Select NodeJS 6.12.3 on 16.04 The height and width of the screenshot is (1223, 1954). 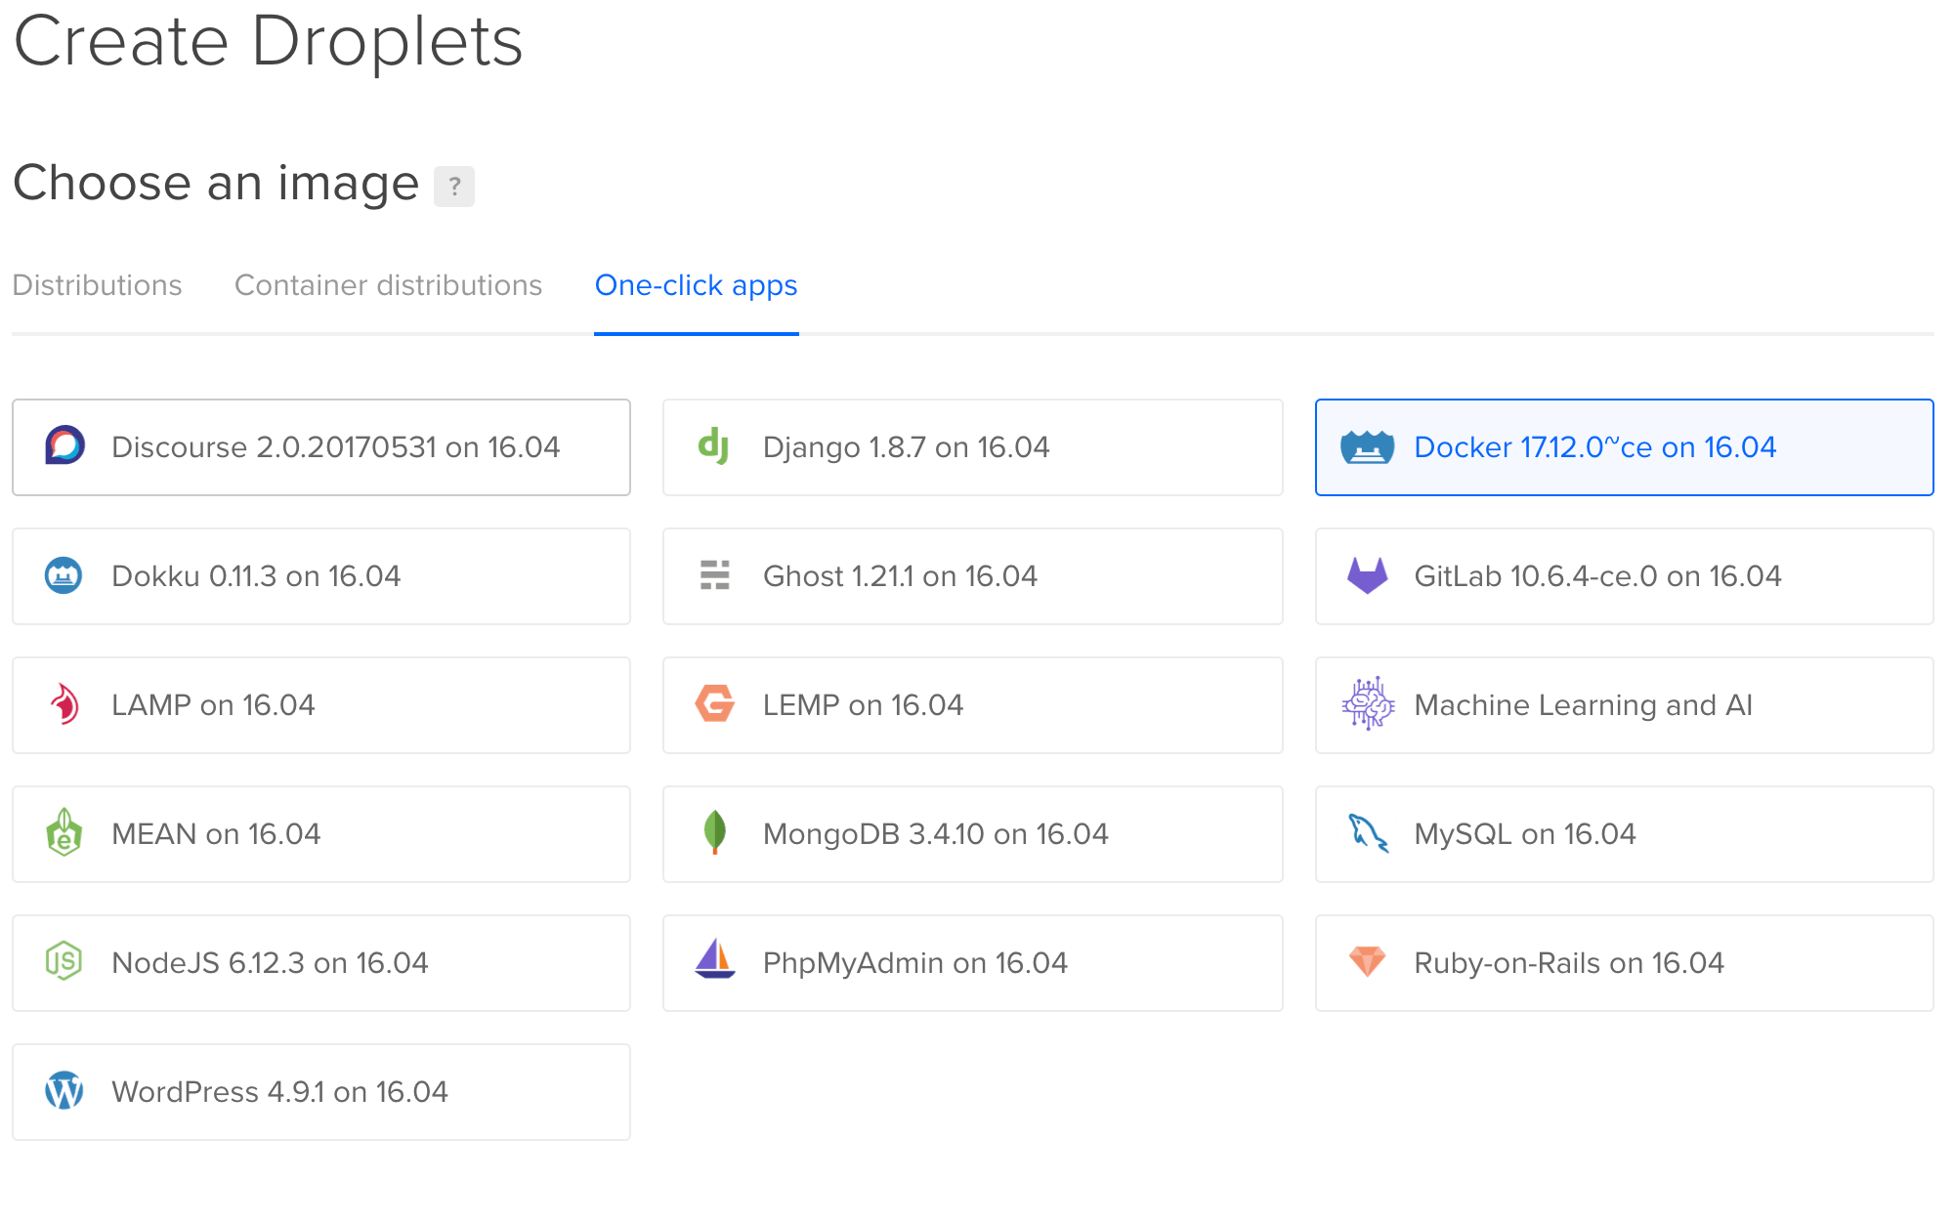pyautogui.click(x=320, y=963)
